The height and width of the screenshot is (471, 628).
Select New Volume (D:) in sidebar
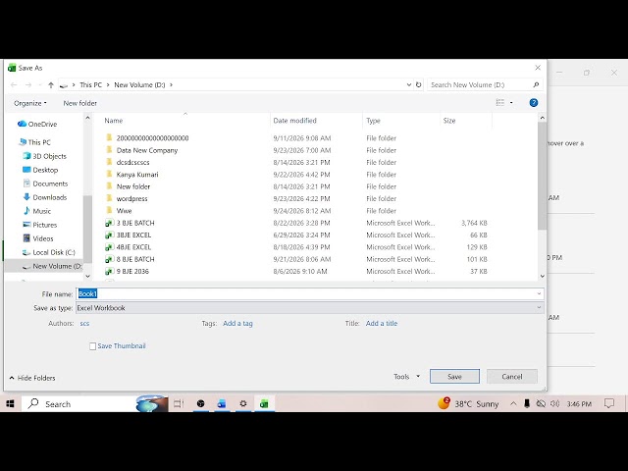tap(52, 266)
